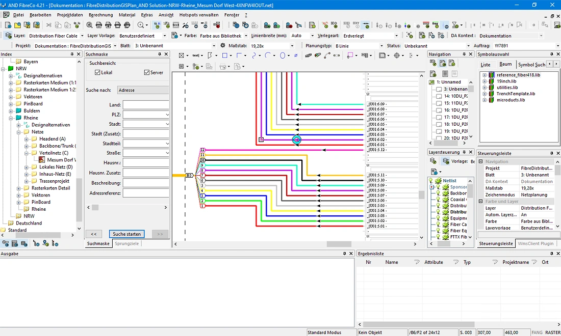Open the Layer dropdown showing Distribution Fiber Cable
This screenshot has width=561, height=336.
tap(82, 36)
